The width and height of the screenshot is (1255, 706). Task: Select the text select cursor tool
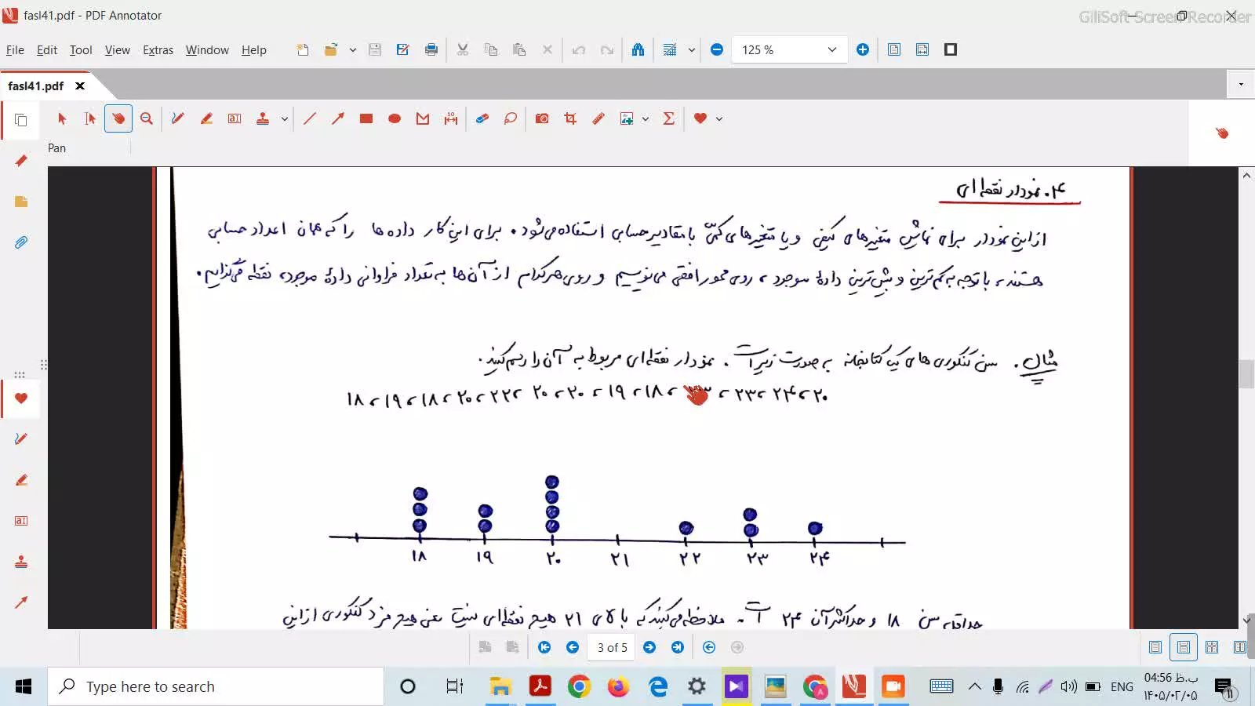tap(90, 118)
